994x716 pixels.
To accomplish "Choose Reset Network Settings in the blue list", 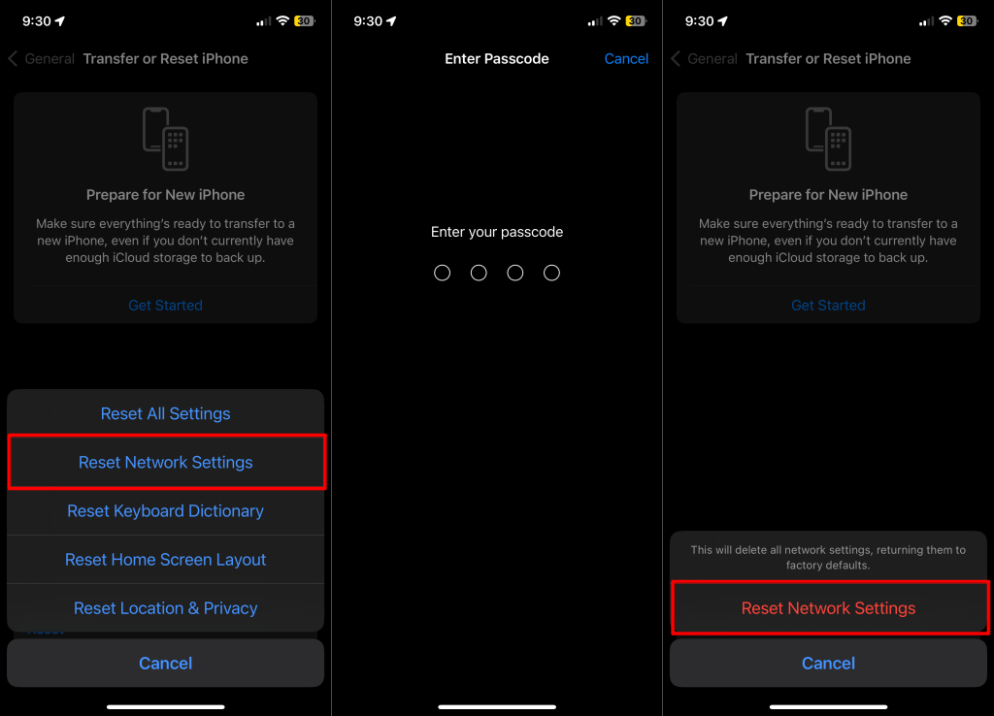I will click(165, 463).
